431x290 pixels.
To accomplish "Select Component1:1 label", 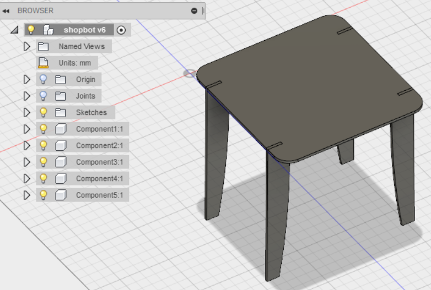I will pos(100,129).
